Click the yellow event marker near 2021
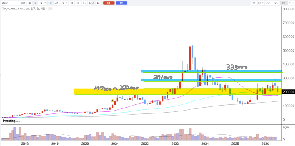 [112, 101]
